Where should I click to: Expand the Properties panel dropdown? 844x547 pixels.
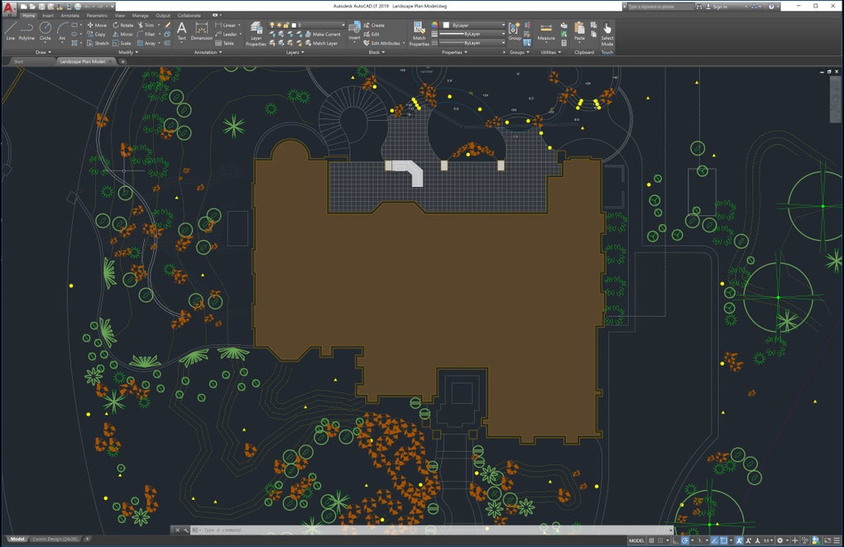[x=454, y=52]
